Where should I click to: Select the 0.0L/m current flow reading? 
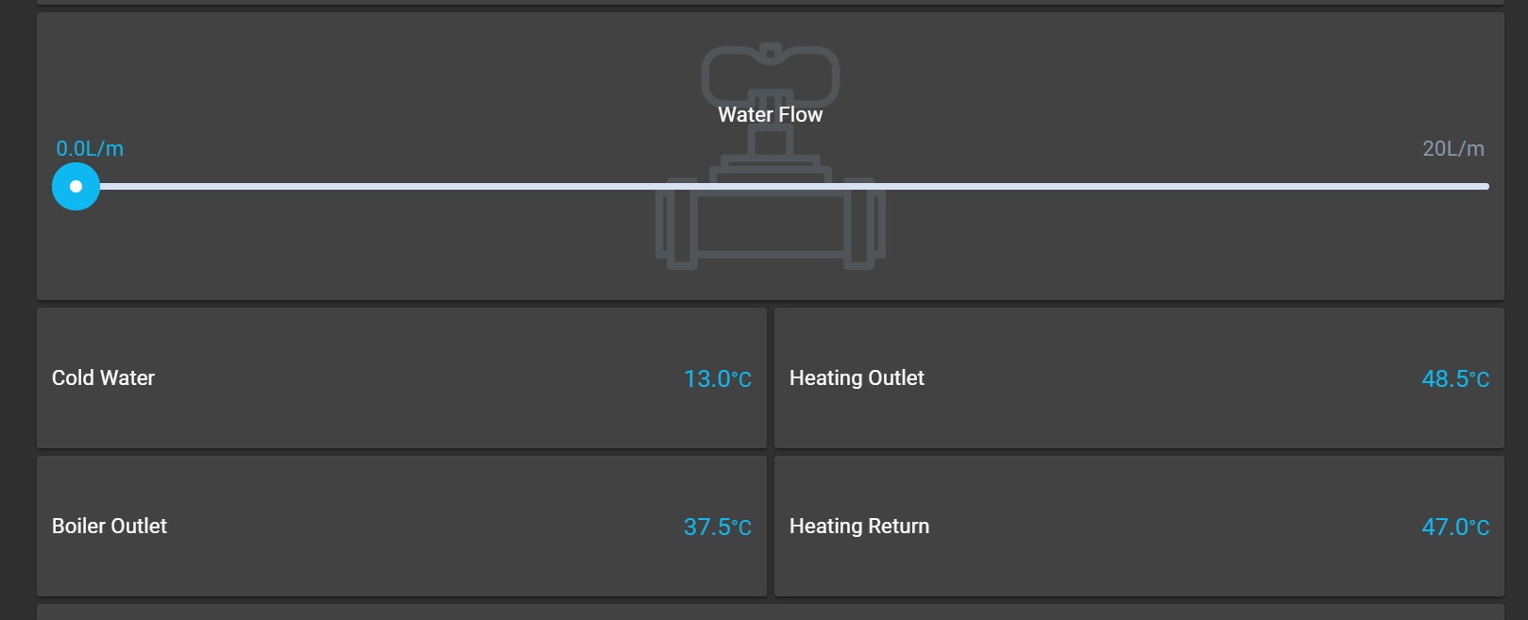[x=90, y=149]
